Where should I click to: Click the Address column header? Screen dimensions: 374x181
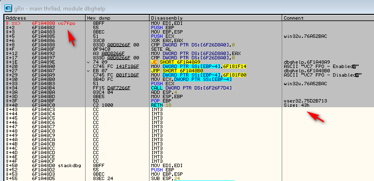coord(45,18)
